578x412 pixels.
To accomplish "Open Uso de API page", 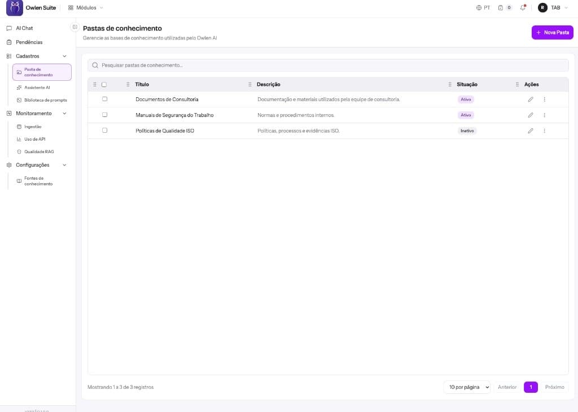I will [34, 139].
